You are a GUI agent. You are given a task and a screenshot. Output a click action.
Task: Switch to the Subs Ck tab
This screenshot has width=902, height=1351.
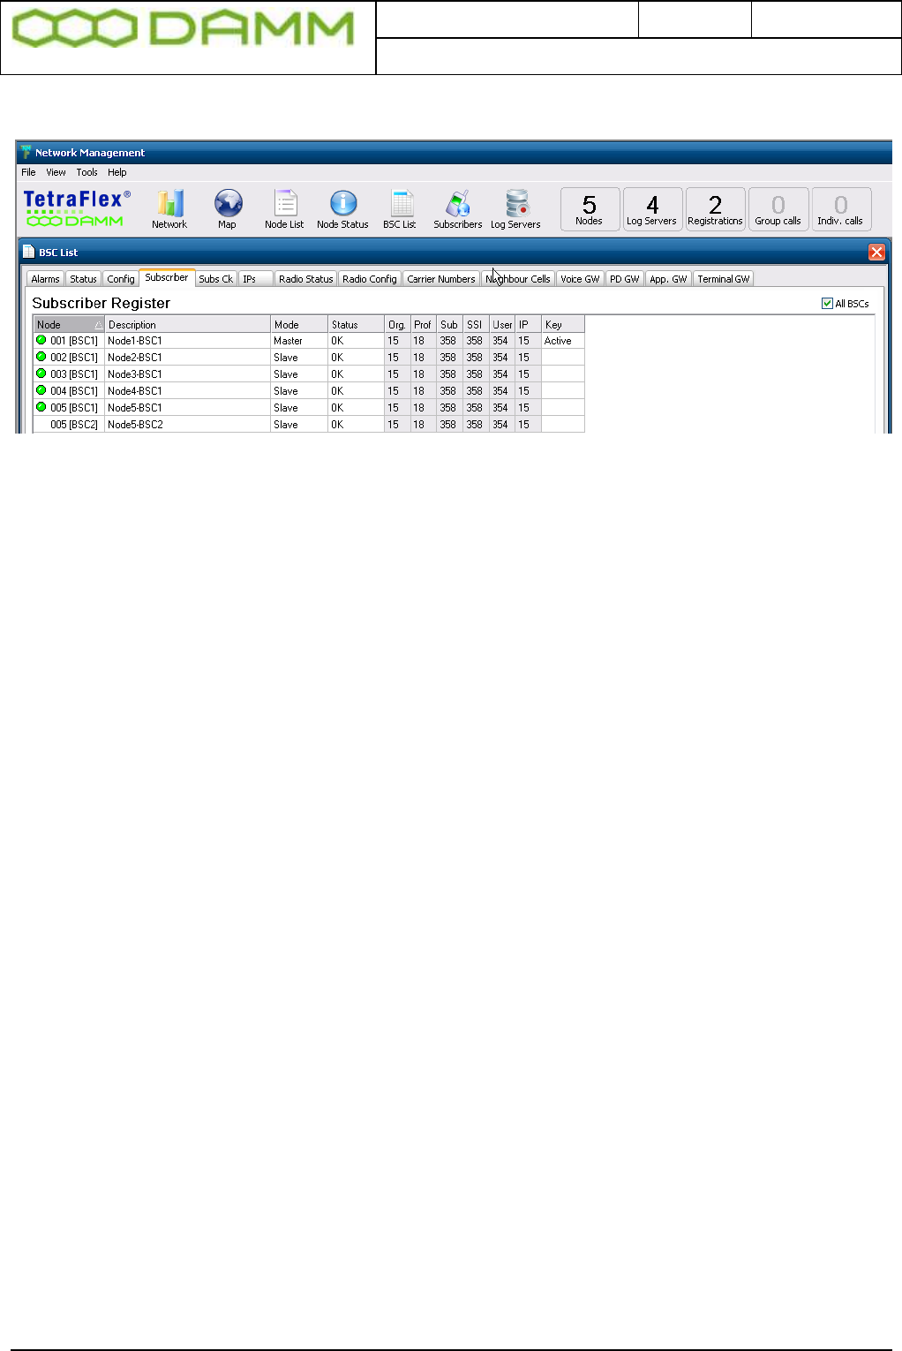click(215, 279)
